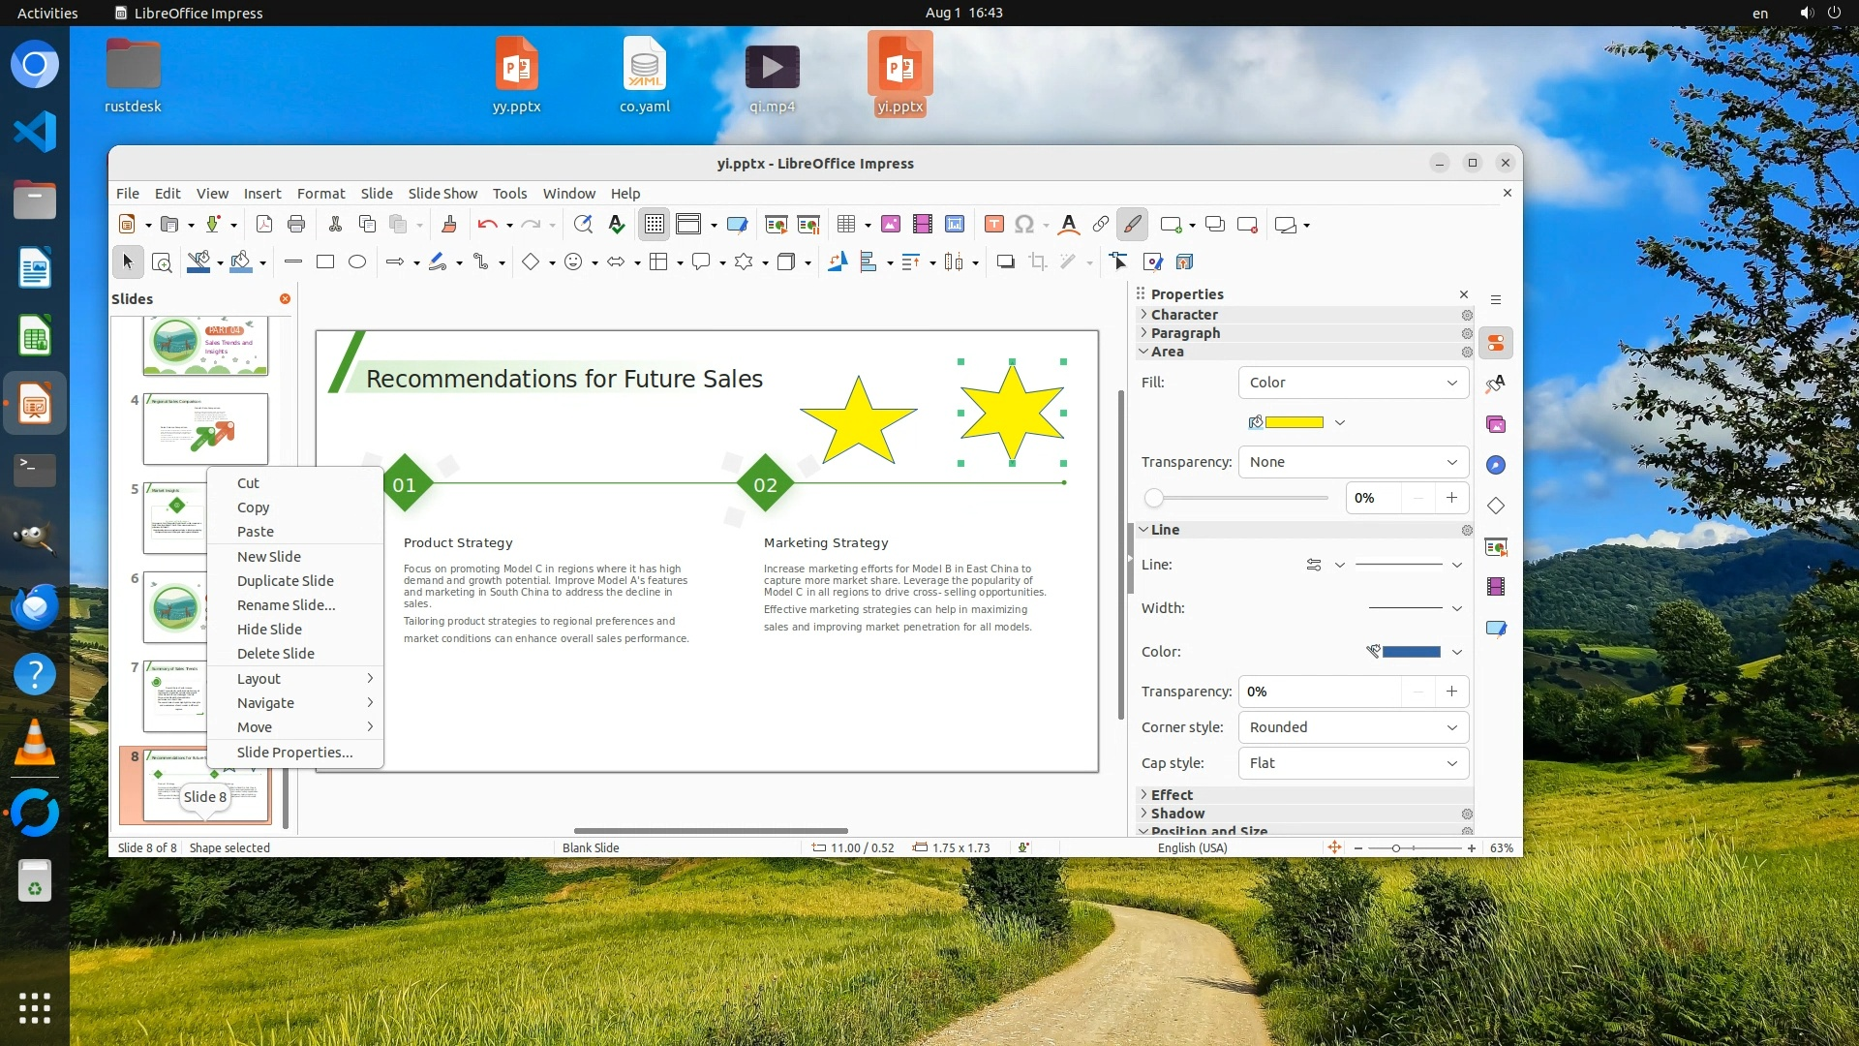Screen dimensions: 1859x1046
Task: Choose Duplicate Slide from context menu
Action: pos(285,581)
